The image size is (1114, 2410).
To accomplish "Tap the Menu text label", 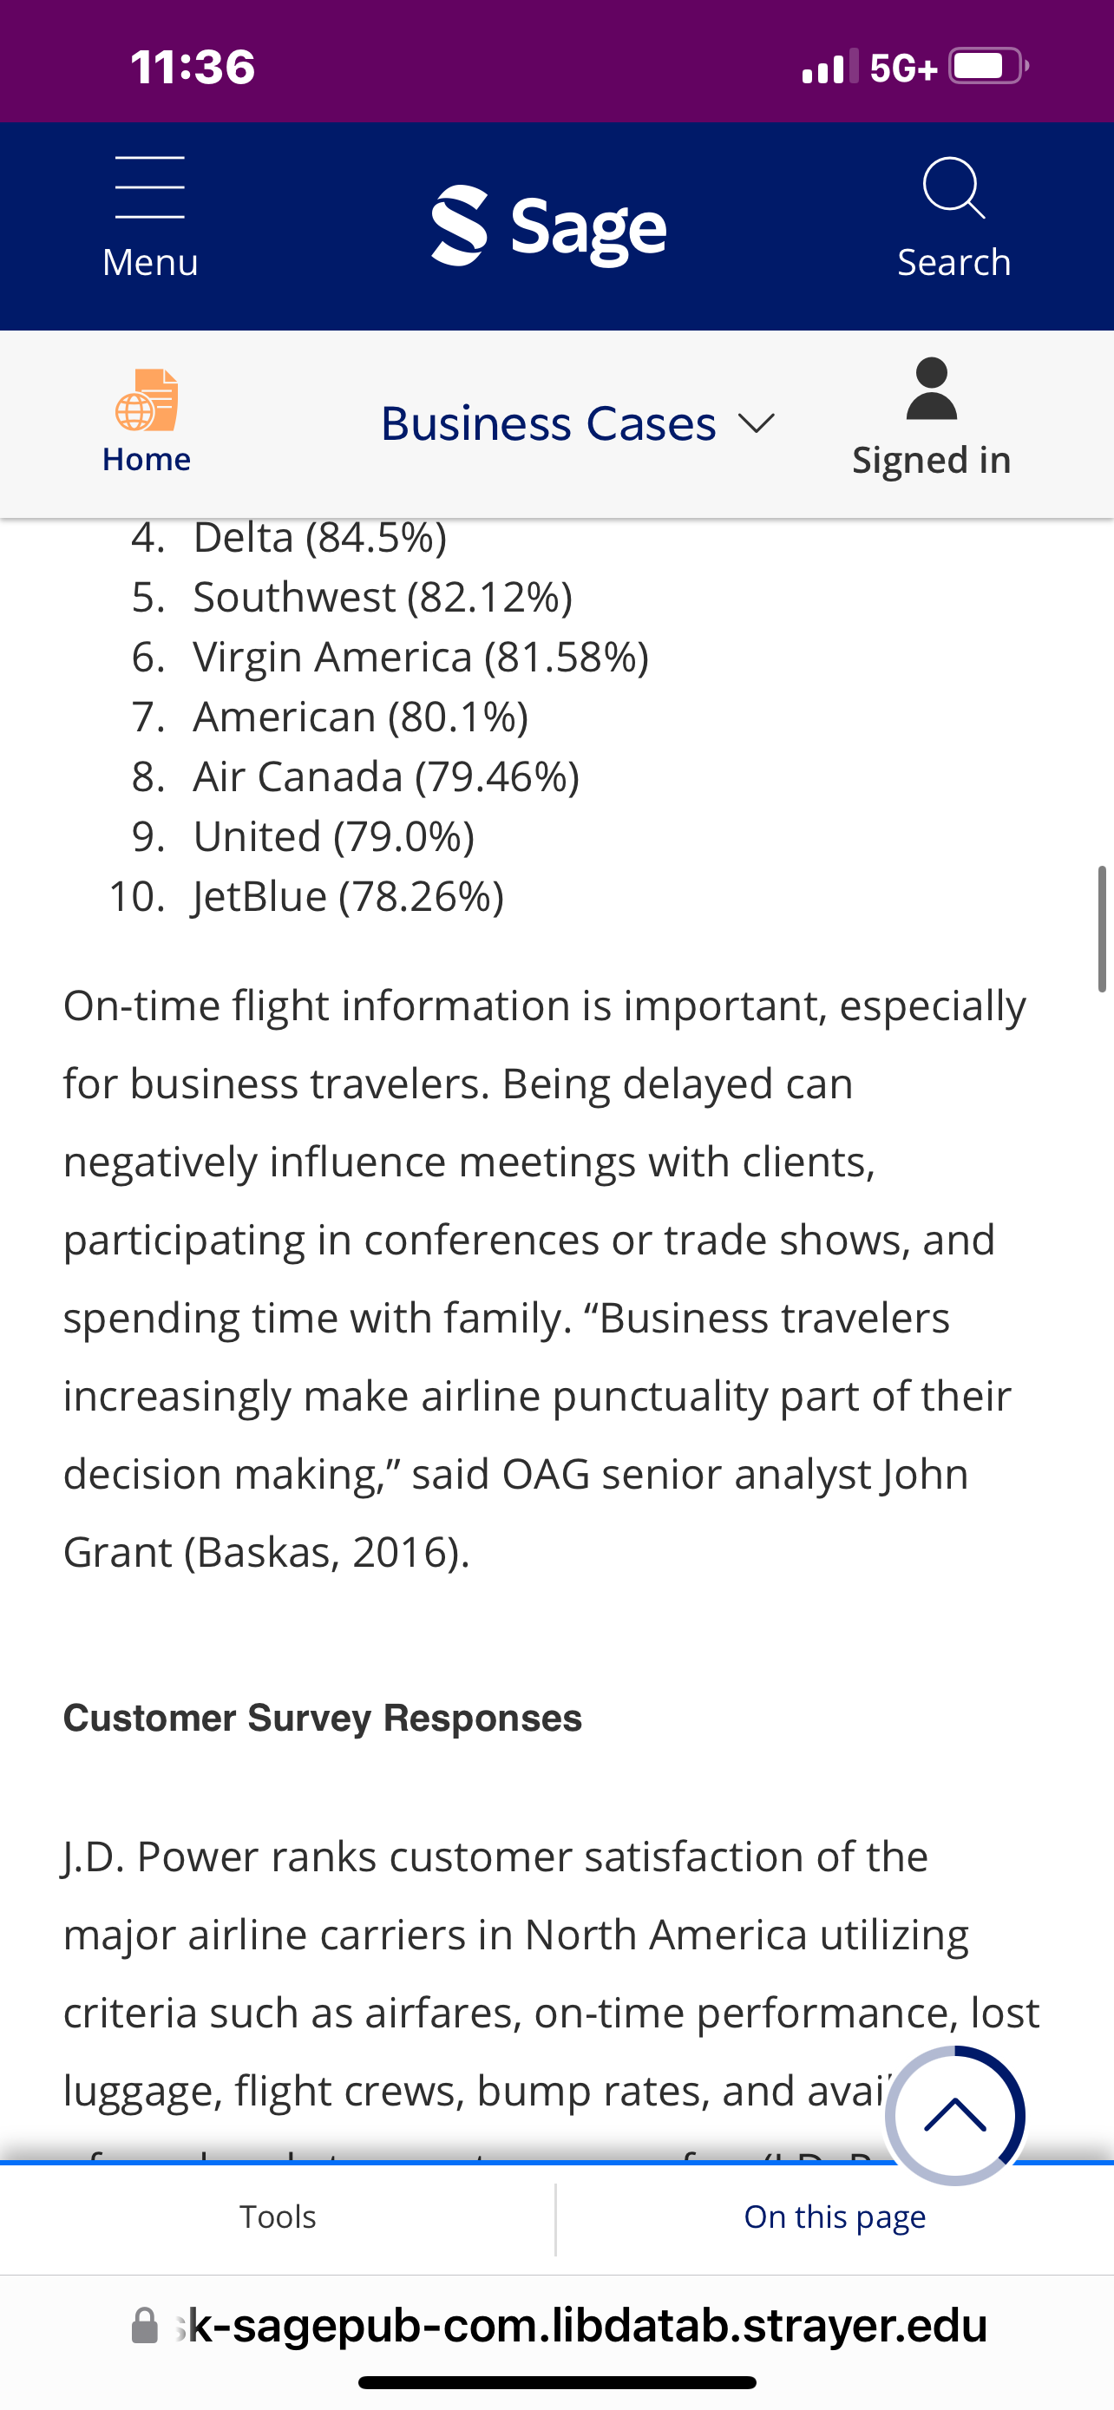I will (151, 262).
